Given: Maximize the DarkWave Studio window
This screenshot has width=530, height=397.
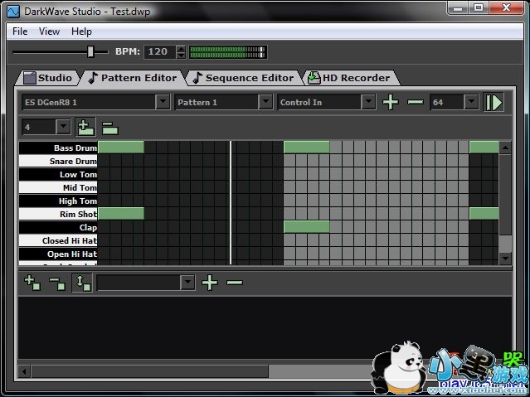Looking at the screenshot, I should pyautogui.click(x=479, y=7).
